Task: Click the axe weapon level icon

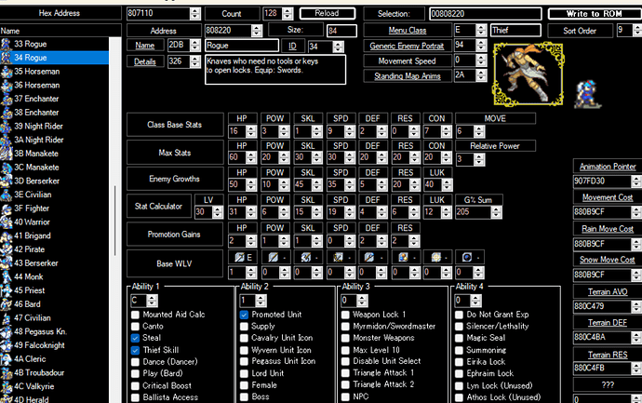Action: [305, 257]
